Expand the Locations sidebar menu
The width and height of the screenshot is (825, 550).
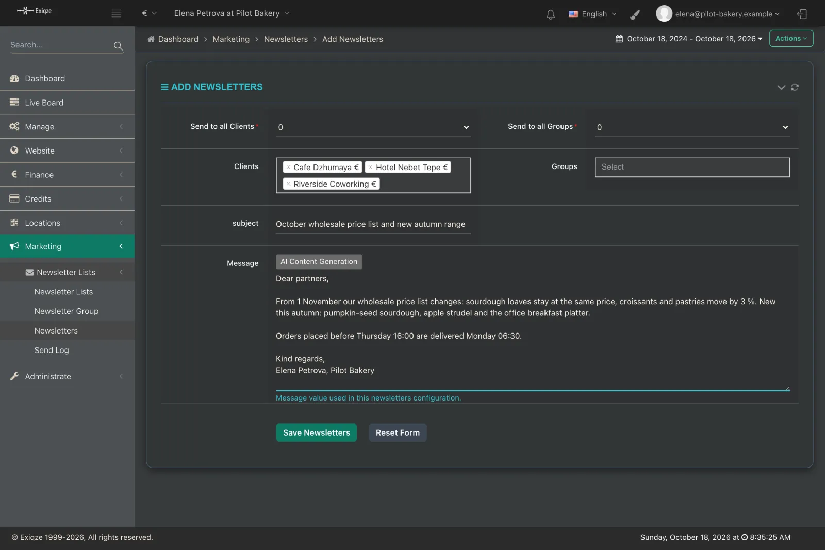[x=67, y=223]
